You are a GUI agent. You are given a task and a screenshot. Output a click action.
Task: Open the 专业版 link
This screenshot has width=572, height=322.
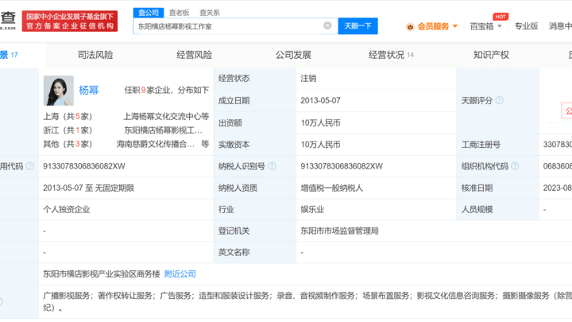[526, 26]
